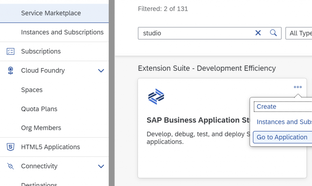The width and height of the screenshot is (312, 186).
Task: Click the 'Develop, debug, test, and deploy' description
Action: [x=198, y=138]
